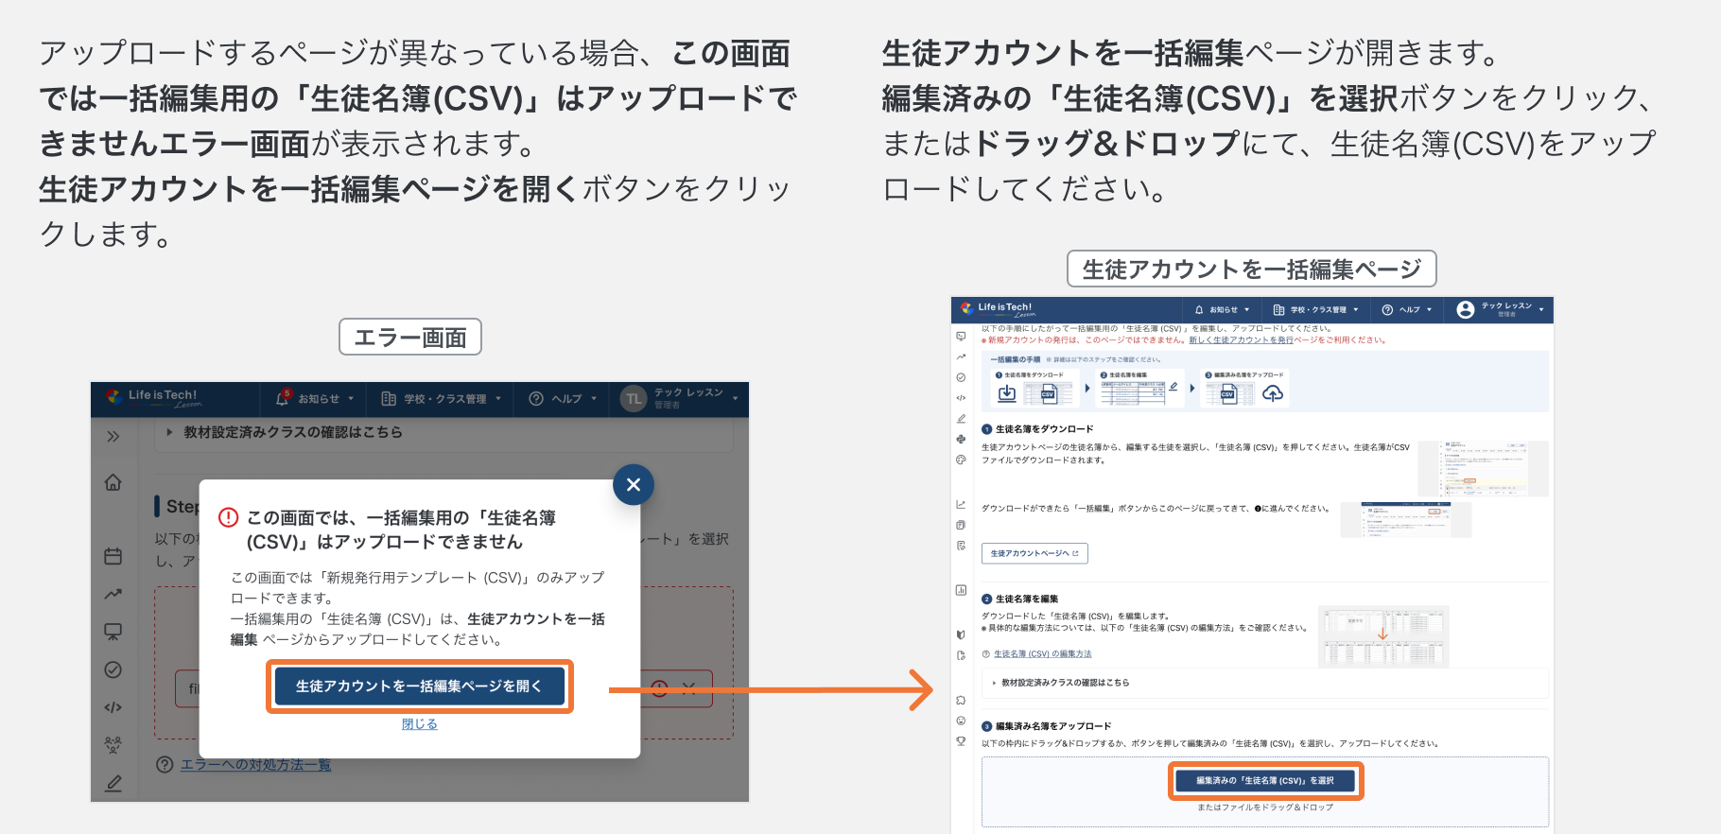Click the code brackets icon in bulk edit sidebar
The width and height of the screenshot is (1721, 834).
961,397
